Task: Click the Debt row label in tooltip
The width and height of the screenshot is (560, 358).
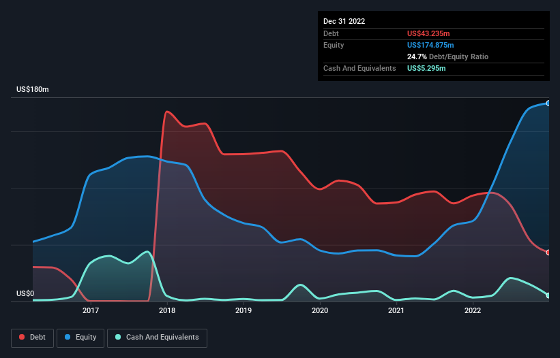Action: [x=331, y=33]
